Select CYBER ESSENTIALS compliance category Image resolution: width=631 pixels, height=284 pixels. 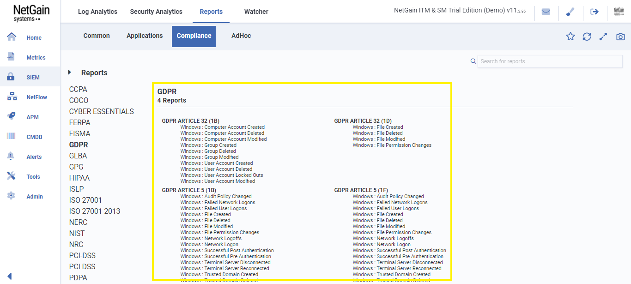(102, 111)
